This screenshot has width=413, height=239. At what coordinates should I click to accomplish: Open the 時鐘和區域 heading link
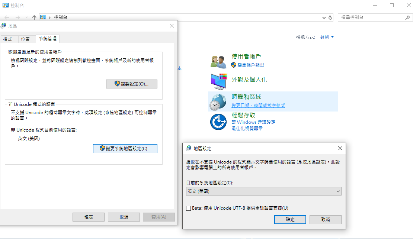(246, 97)
